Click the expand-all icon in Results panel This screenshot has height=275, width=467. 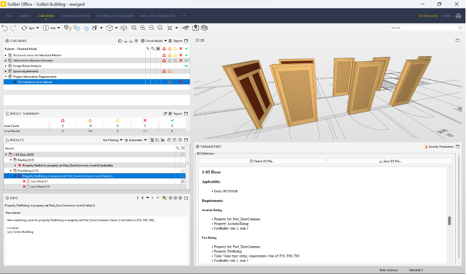point(169,140)
